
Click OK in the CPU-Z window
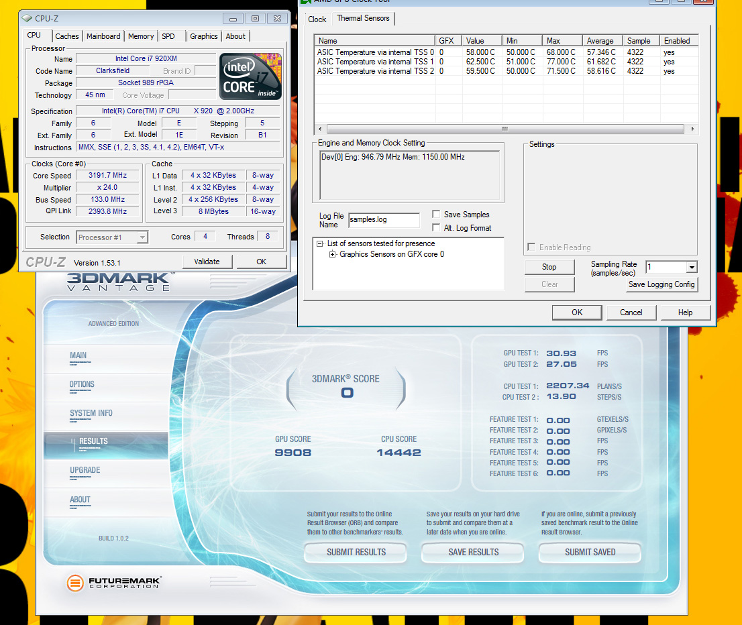click(261, 262)
